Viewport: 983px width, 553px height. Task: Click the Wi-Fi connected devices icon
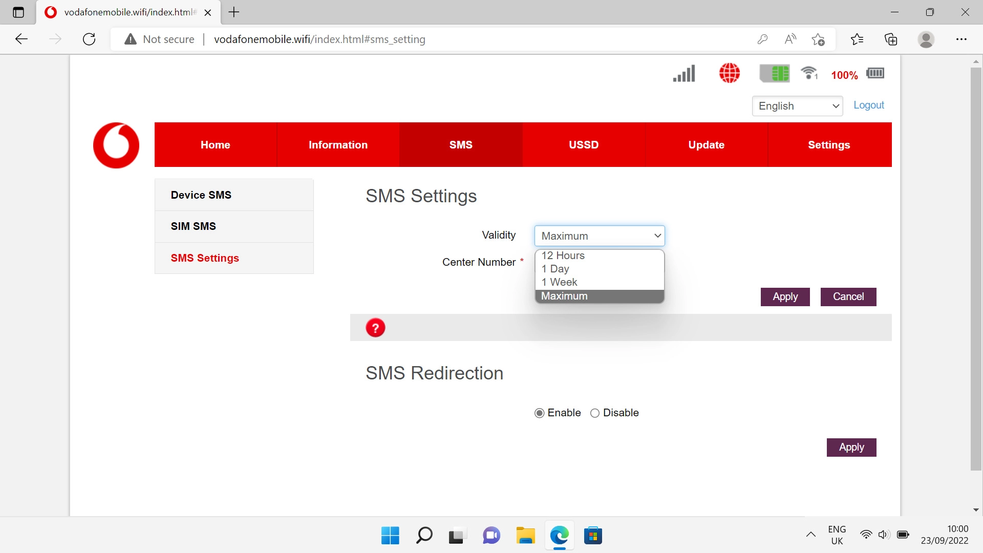[x=809, y=73]
